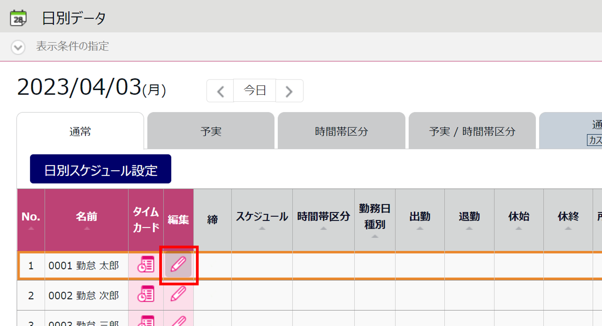The image size is (602, 326).
Task: Open time card for 勤怠 次郎
Action: click(146, 294)
